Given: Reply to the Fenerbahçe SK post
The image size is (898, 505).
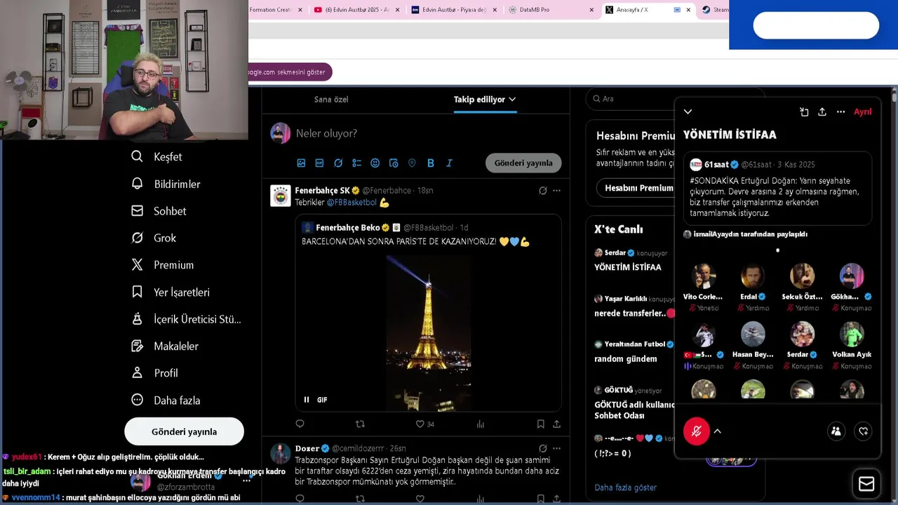Looking at the screenshot, I should pyautogui.click(x=300, y=424).
